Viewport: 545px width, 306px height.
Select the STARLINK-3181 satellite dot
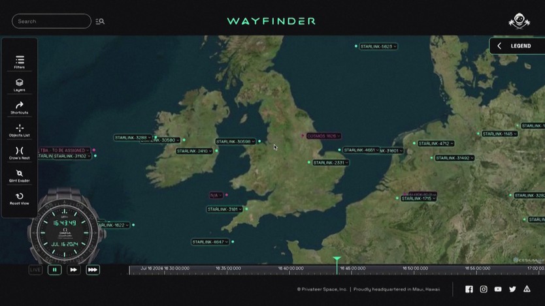point(246,209)
